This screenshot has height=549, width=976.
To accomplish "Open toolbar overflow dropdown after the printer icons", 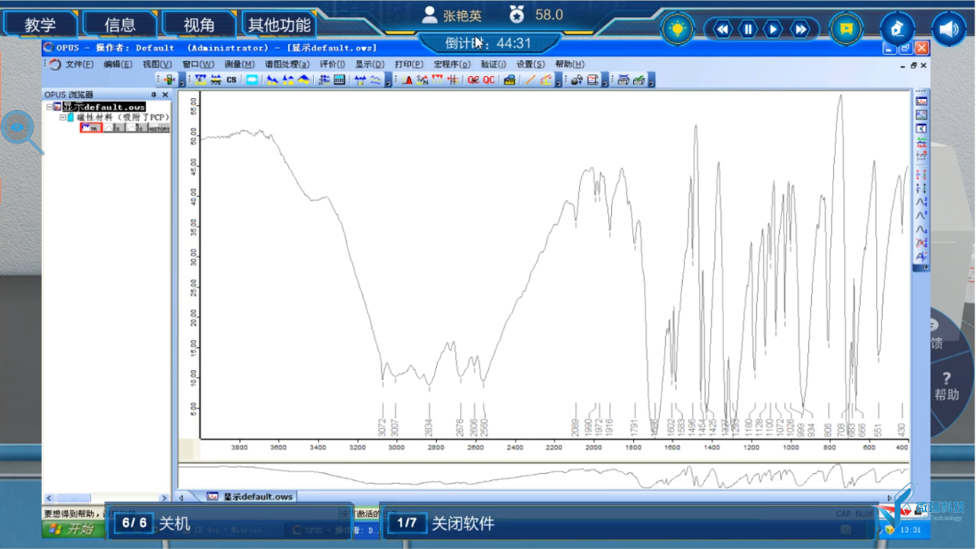I will click(x=652, y=81).
